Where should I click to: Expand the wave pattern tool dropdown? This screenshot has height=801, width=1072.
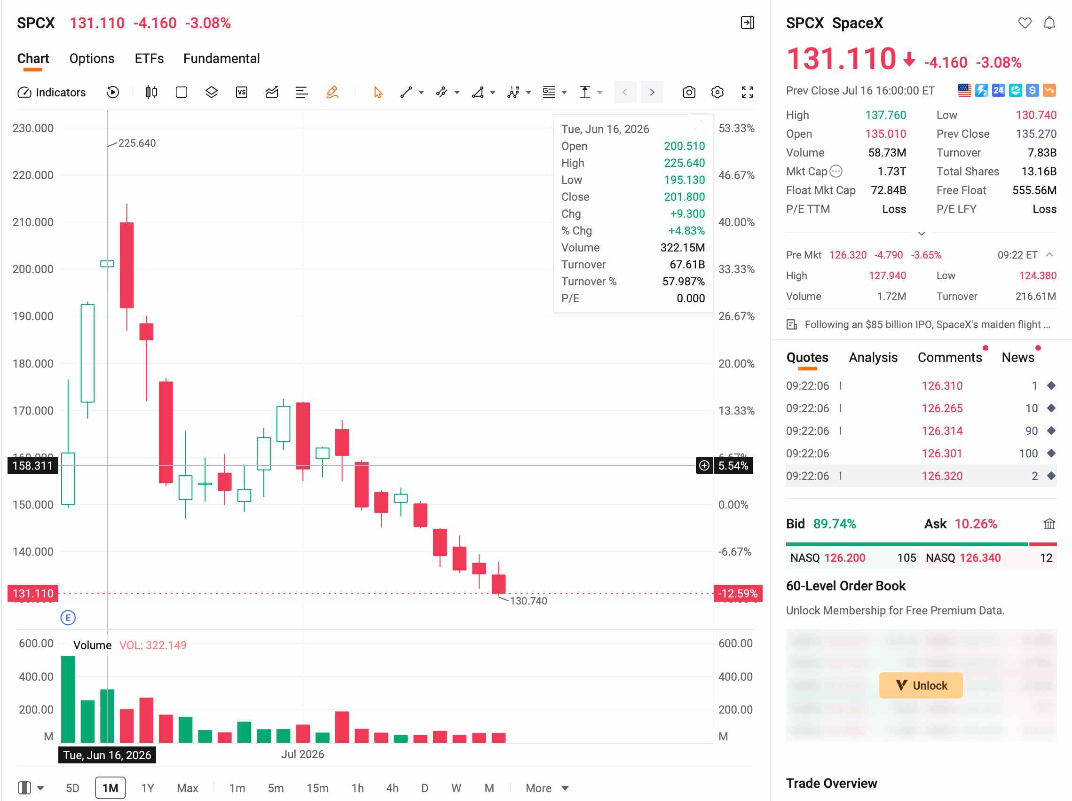(529, 93)
